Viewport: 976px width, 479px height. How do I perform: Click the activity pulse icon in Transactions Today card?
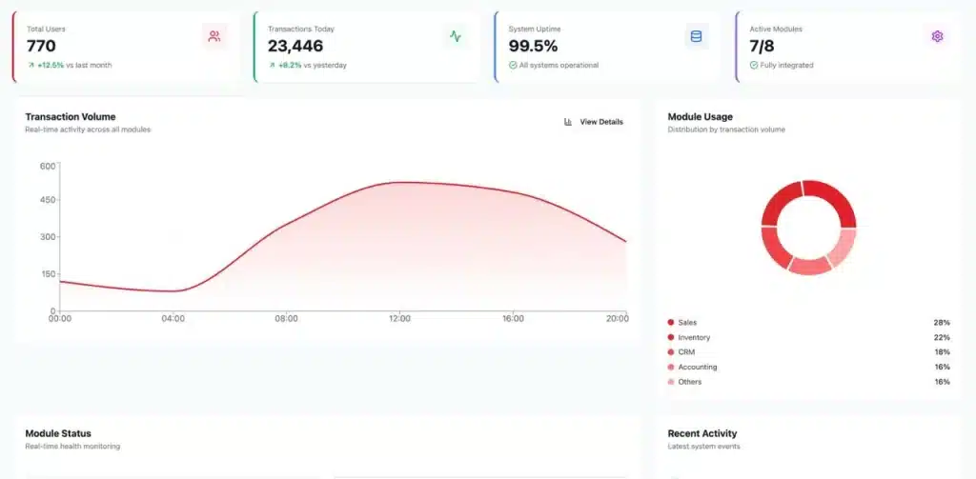[455, 36]
